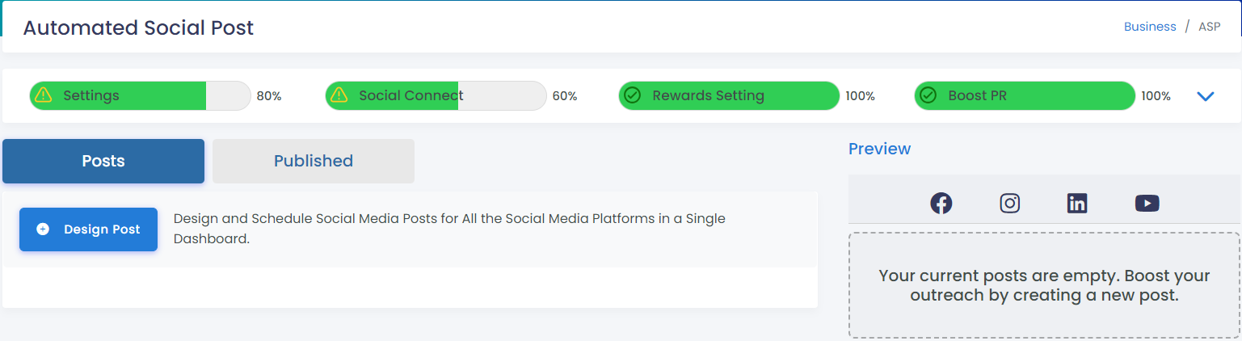Click the Social Connect 60% progress bar
This screenshot has height=341, width=1242.
point(436,95)
